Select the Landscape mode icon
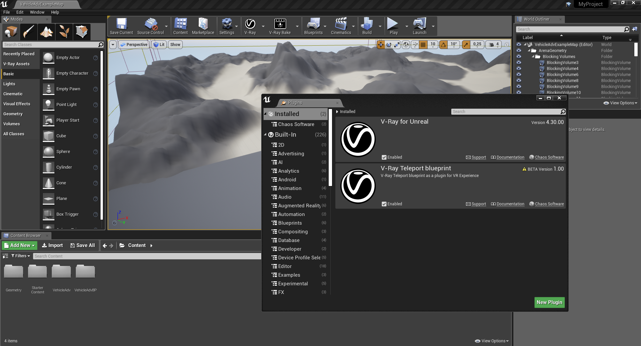This screenshot has width=641, height=346. coord(46,32)
